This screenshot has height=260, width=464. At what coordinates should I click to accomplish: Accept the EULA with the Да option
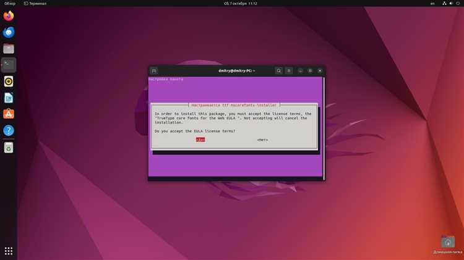click(x=200, y=140)
